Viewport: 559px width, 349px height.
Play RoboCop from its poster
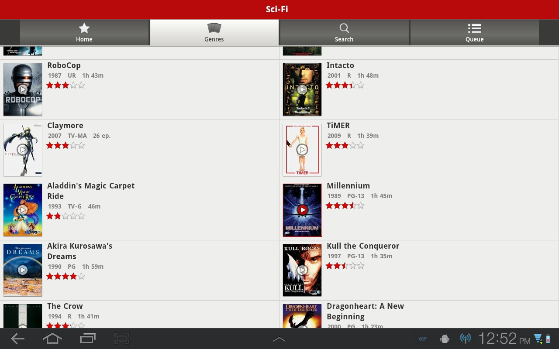tap(23, 89)
